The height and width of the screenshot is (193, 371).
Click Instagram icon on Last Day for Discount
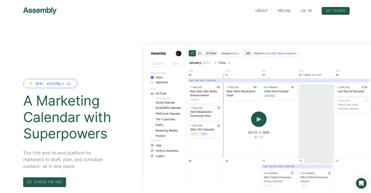point(363,87)
